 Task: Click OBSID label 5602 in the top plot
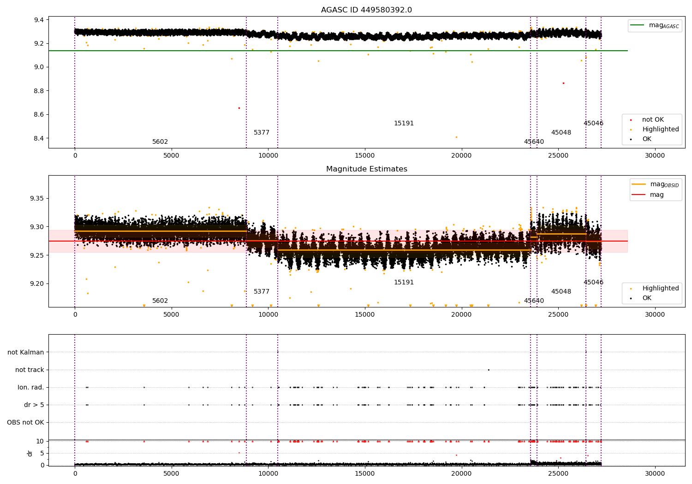click(160, 142)
